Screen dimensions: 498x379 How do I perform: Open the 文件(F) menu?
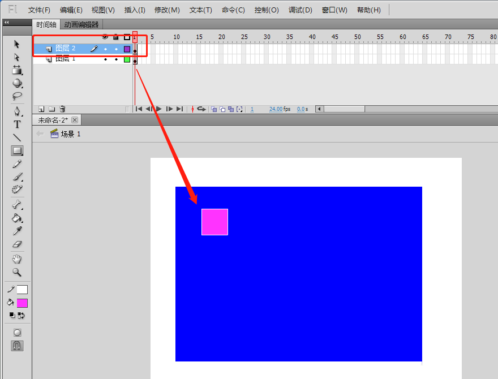coord(39,10)
